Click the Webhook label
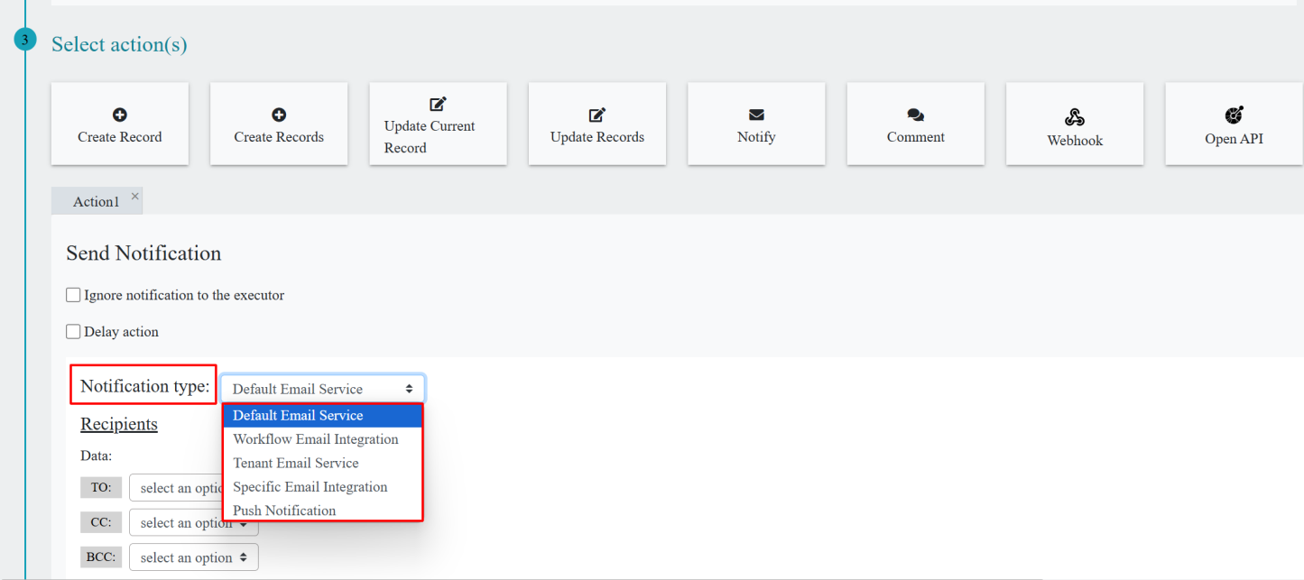 [1075, 141]
